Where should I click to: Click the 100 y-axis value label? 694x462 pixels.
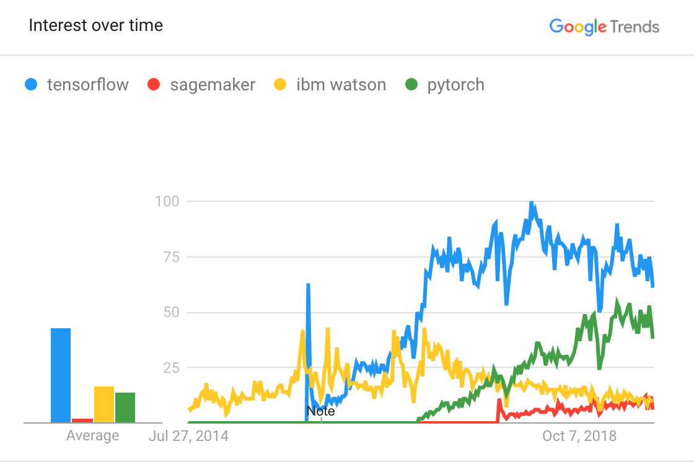166,201
